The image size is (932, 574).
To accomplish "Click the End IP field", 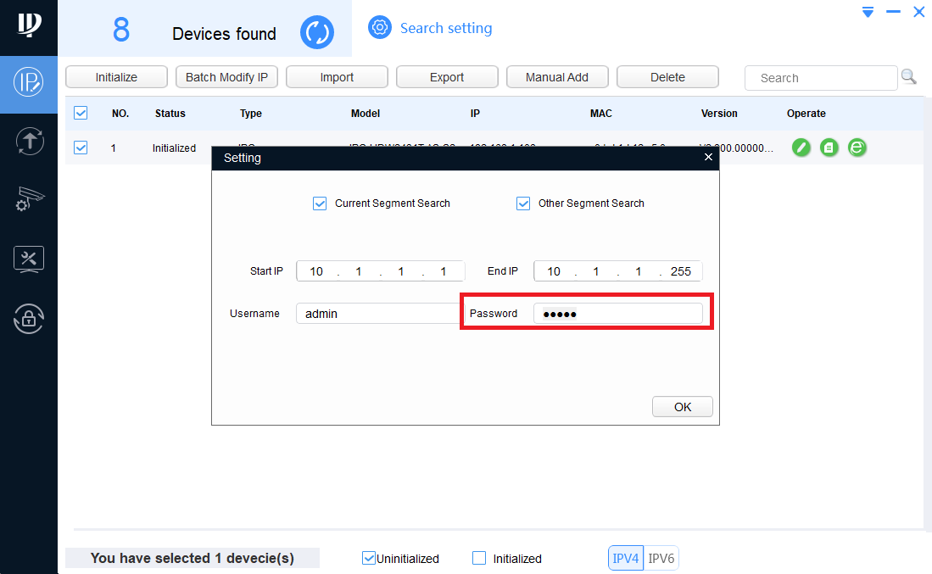I will pos(617,271).
